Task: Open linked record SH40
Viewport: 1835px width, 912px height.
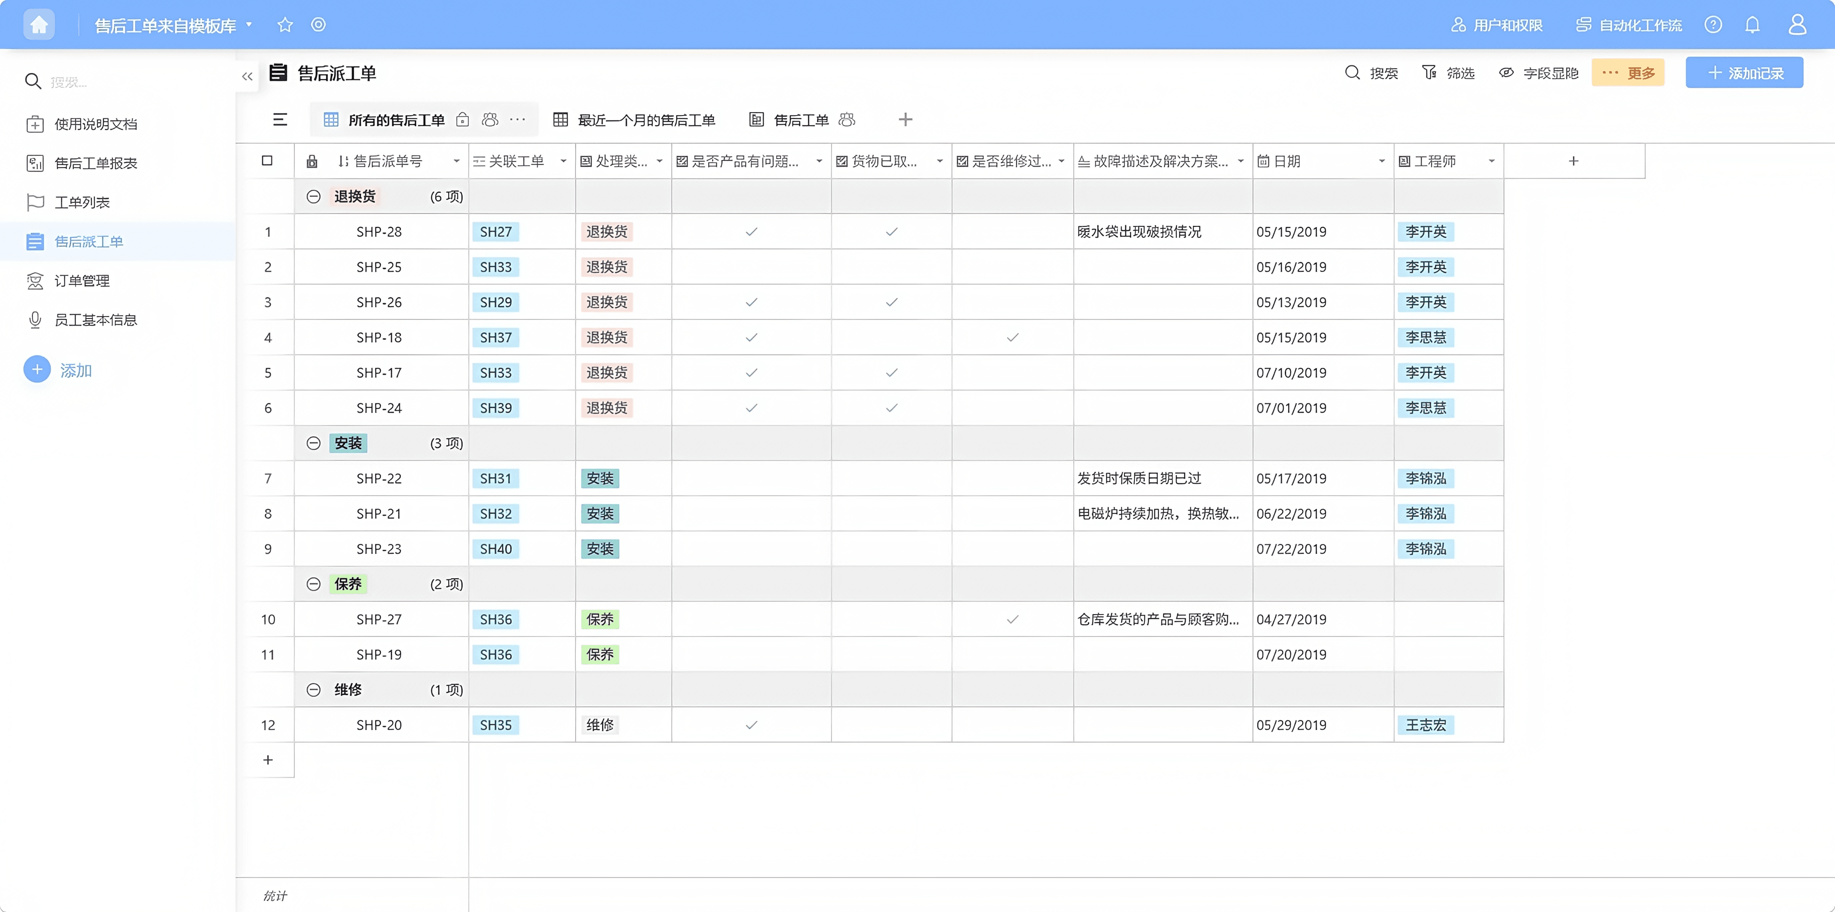Action: tap(496, 549)
